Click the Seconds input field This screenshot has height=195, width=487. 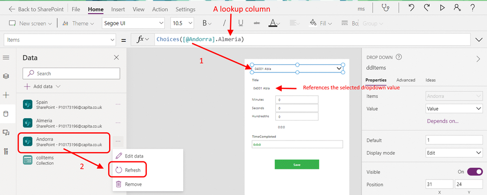[296, 108]
